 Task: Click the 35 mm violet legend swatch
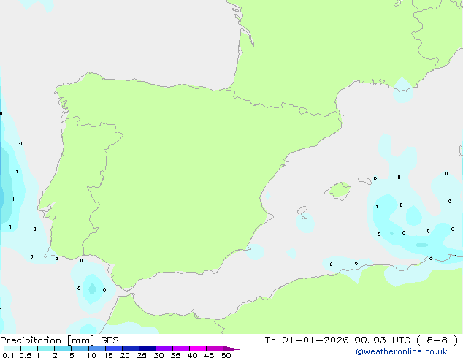click(181, 349)
